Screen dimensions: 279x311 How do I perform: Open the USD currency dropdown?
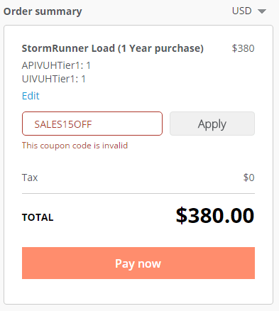point(249,11)
